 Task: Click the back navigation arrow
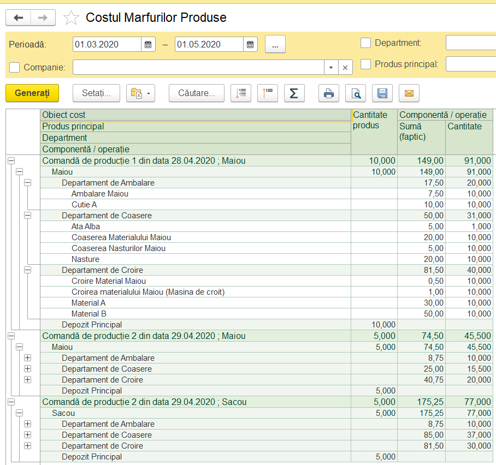tap(19, 17)
